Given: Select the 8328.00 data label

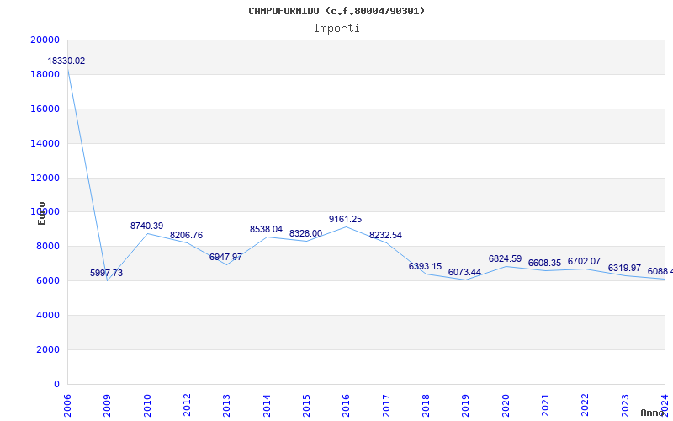Looking at the screenshot, I should 305,234.
